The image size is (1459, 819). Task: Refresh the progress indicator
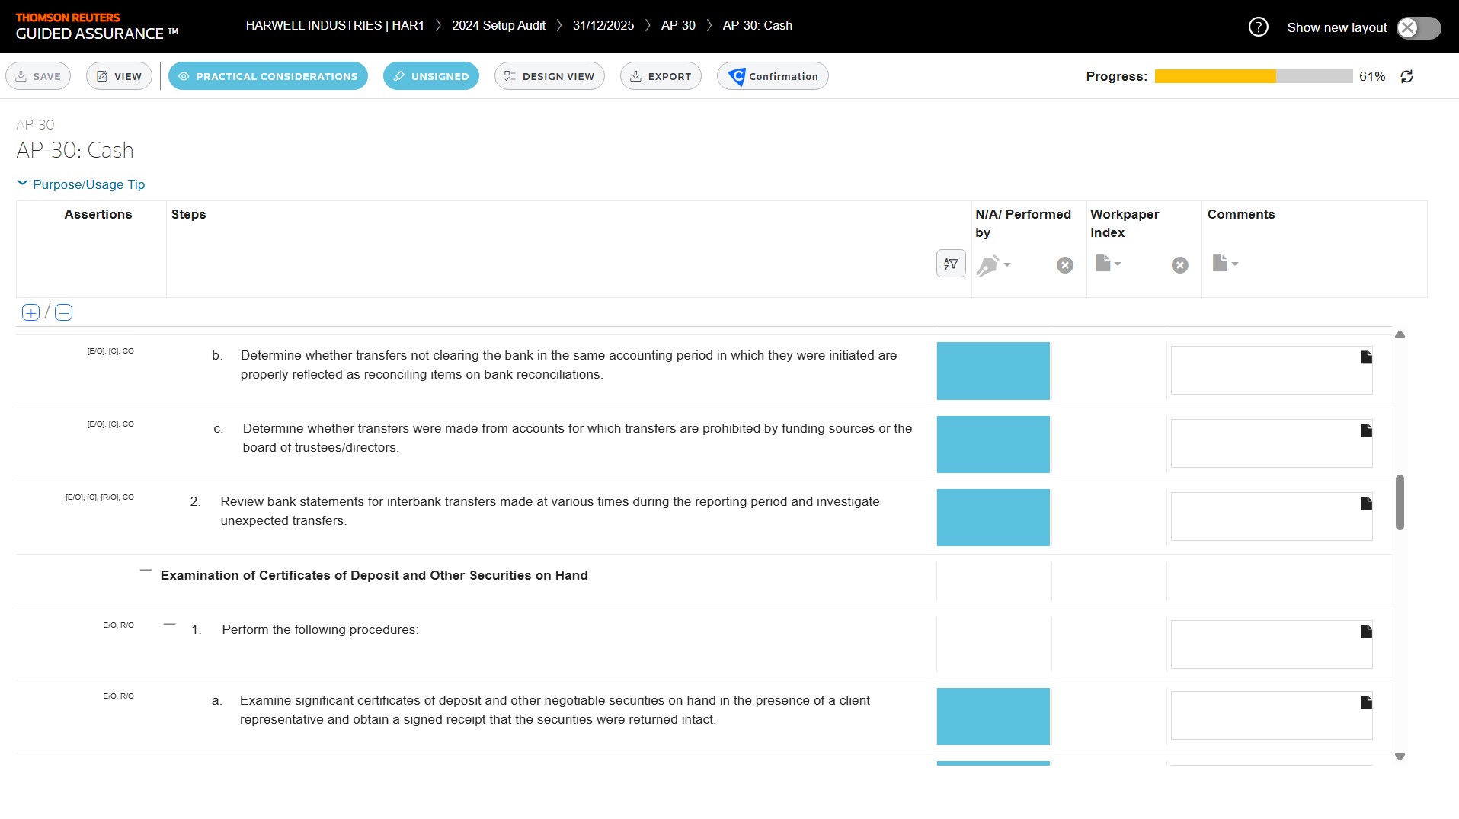point(1406,76)
